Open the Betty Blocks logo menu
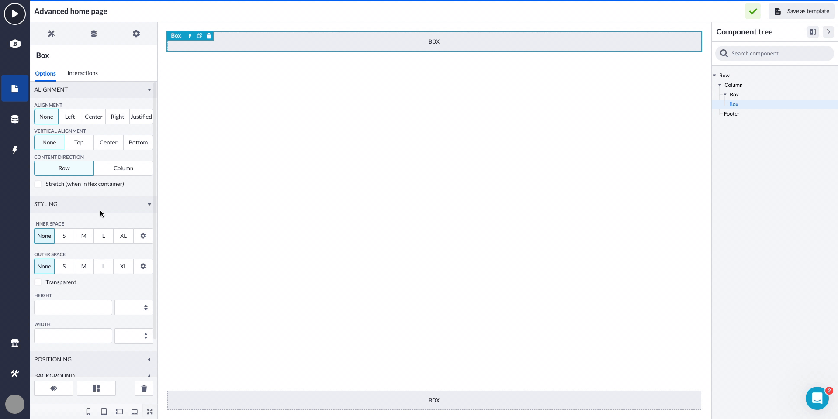The image size is (838, 419). point(15,44)
